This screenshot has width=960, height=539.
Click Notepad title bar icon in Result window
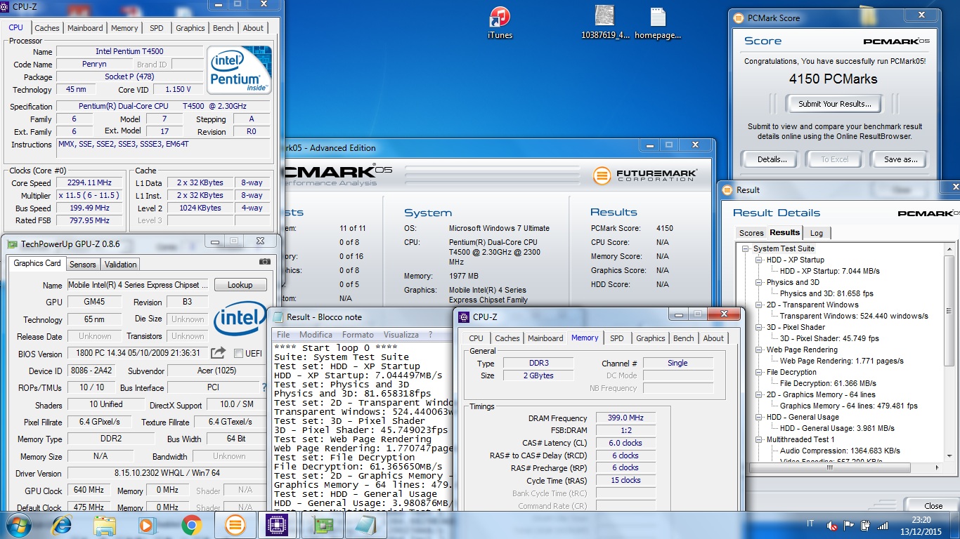click(278, 317)
